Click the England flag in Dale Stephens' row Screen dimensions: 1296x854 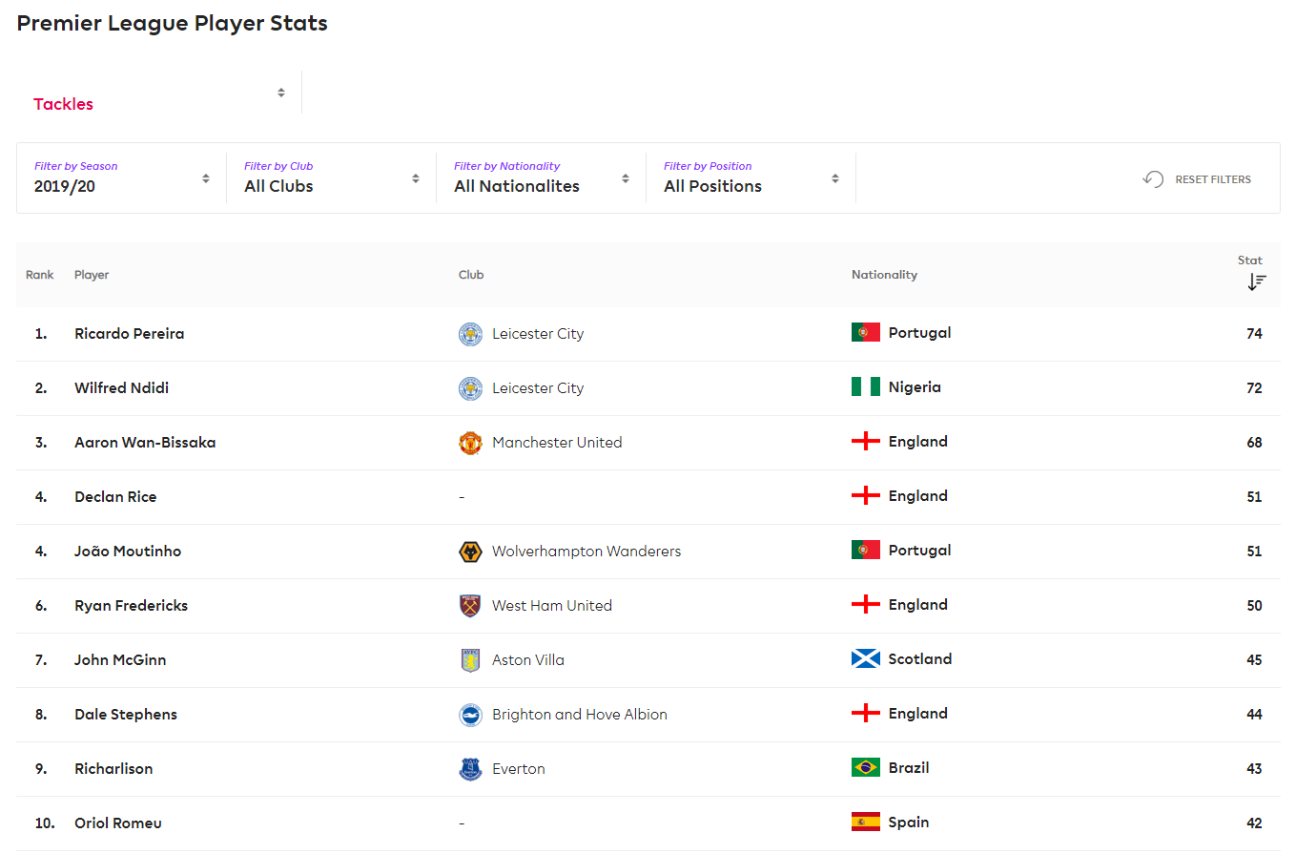tap(866, 713)
